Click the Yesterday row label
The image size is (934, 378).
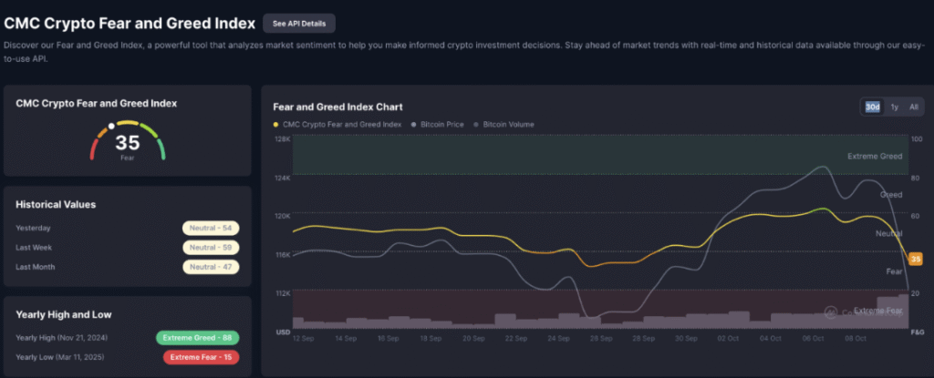point(33,228)
